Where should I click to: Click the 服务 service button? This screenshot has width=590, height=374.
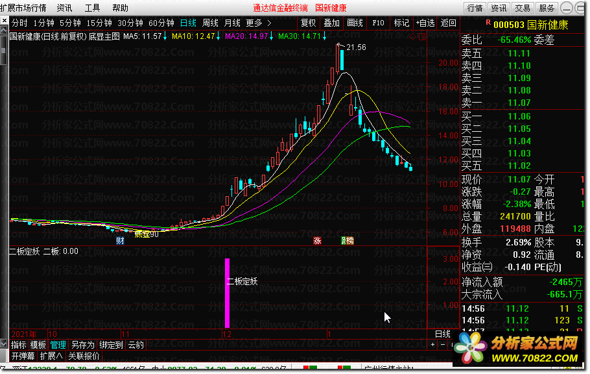pos(547,8)
